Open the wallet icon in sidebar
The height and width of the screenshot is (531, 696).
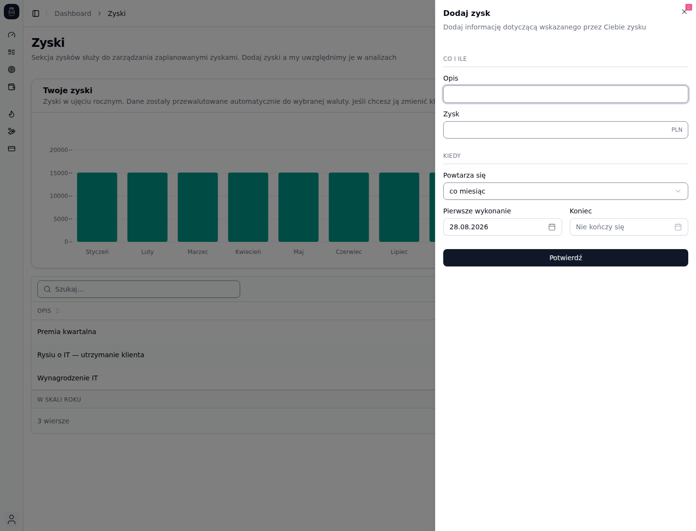(12, 87)
